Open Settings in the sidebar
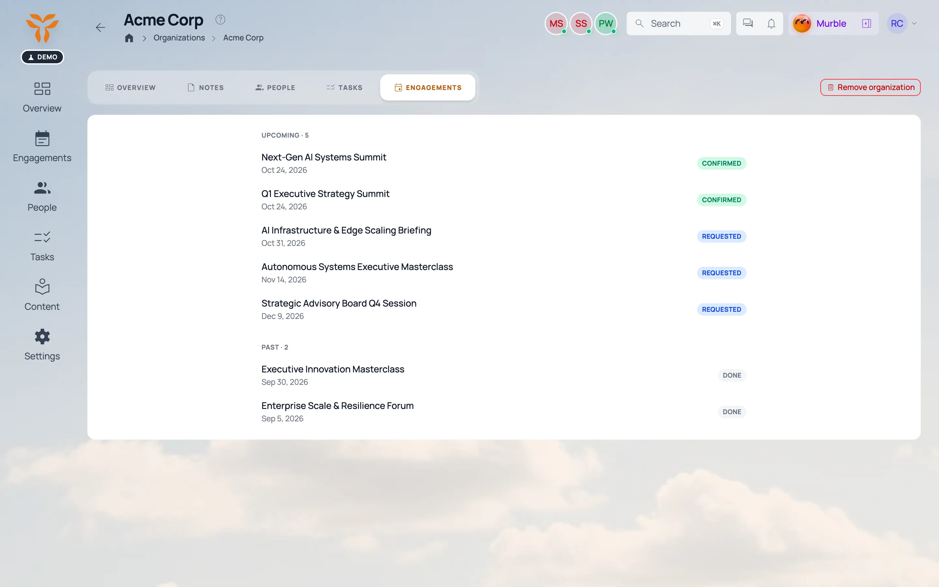This screenshot has width=939, height=587. click(42, 345)
